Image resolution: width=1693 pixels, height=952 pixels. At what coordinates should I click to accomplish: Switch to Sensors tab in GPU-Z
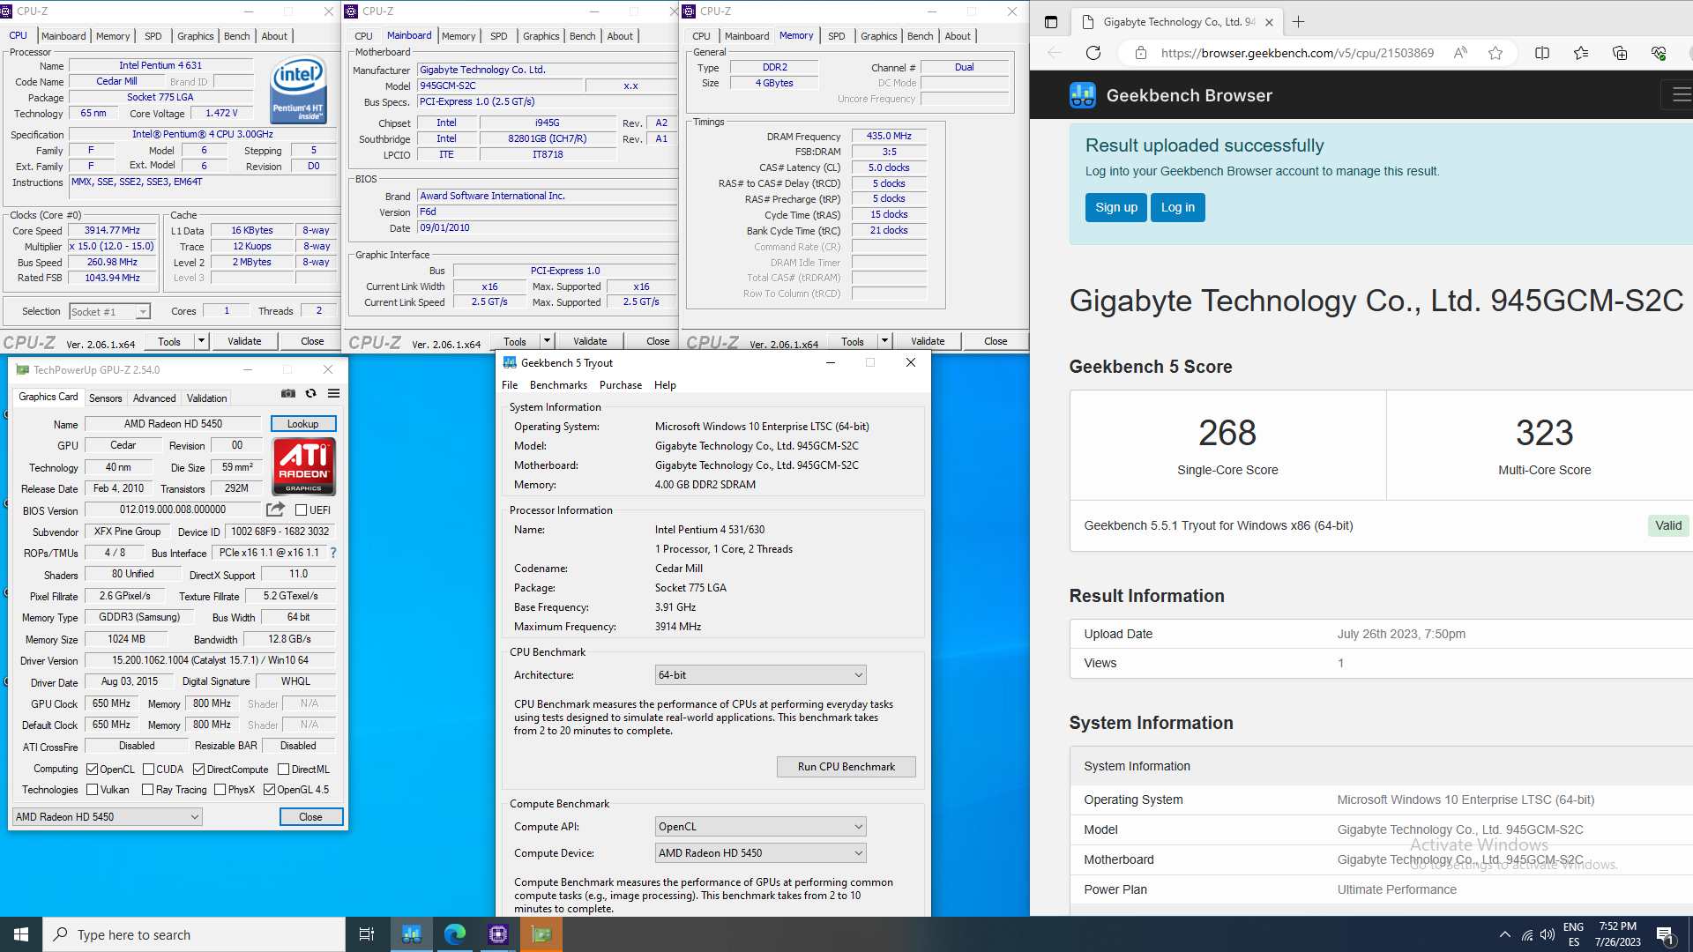tap(106, 398)
